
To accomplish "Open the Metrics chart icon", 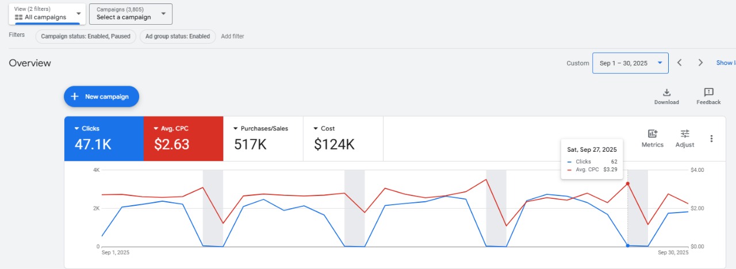I will 652,134.
